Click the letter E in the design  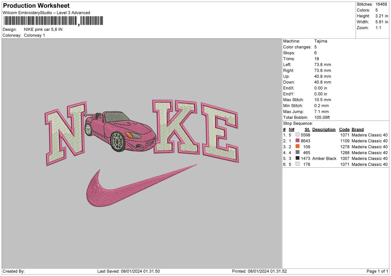(220, 133)
